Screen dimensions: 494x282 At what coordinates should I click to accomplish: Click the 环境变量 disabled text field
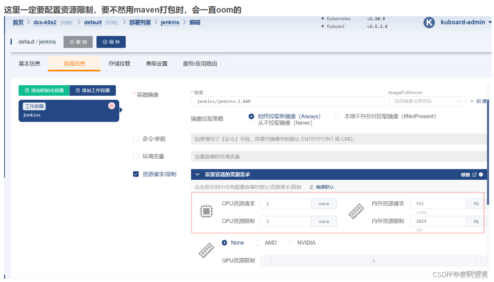click(339, 157)
